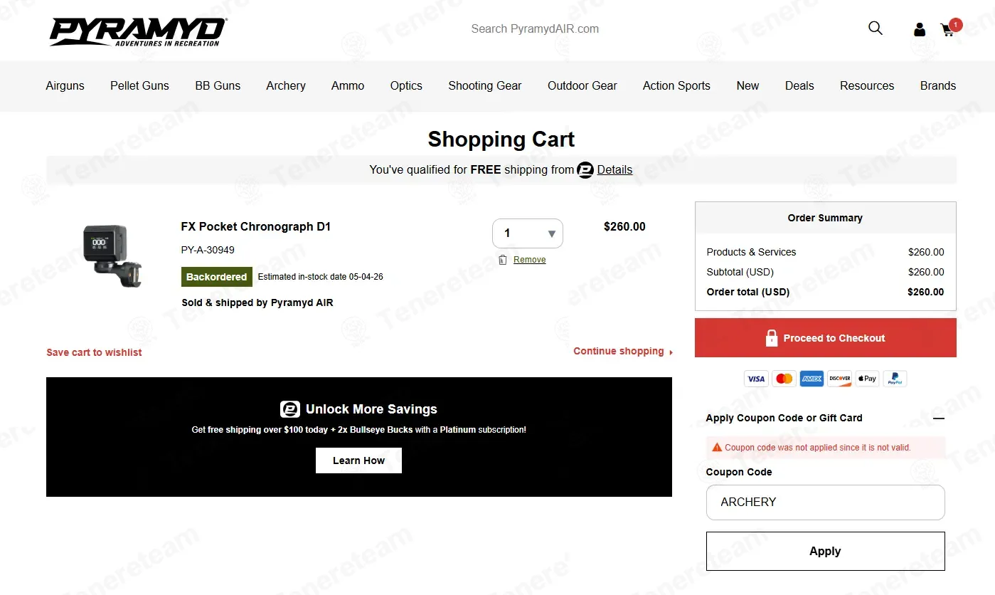Image resolution: width=995 pixels, height=595 pixels.
Task: Open the account profile icon
Action: (920, 29)
